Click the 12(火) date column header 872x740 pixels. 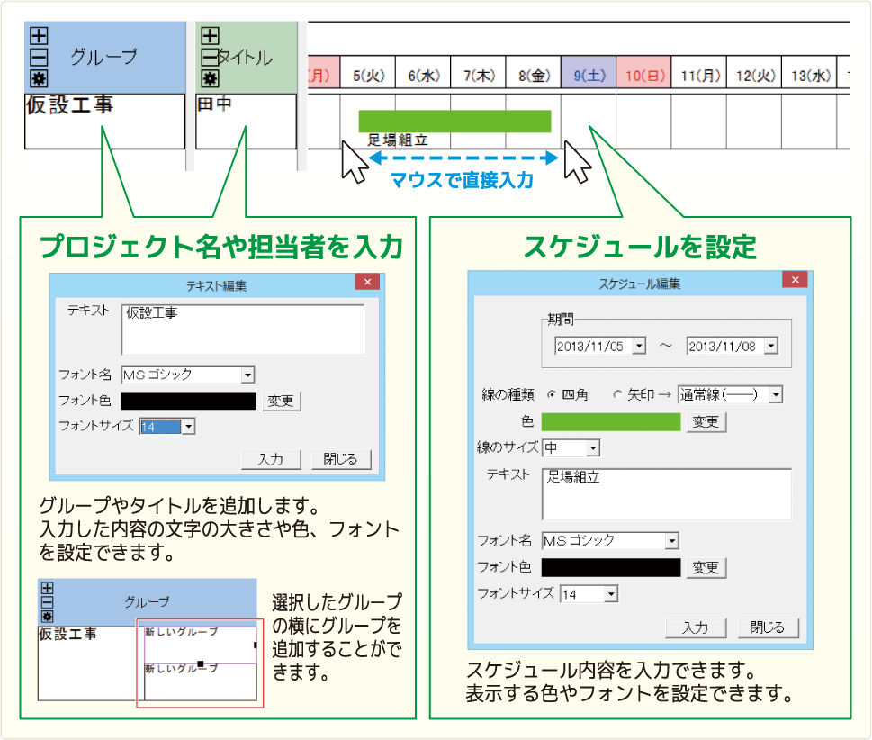tap(753, 72)
